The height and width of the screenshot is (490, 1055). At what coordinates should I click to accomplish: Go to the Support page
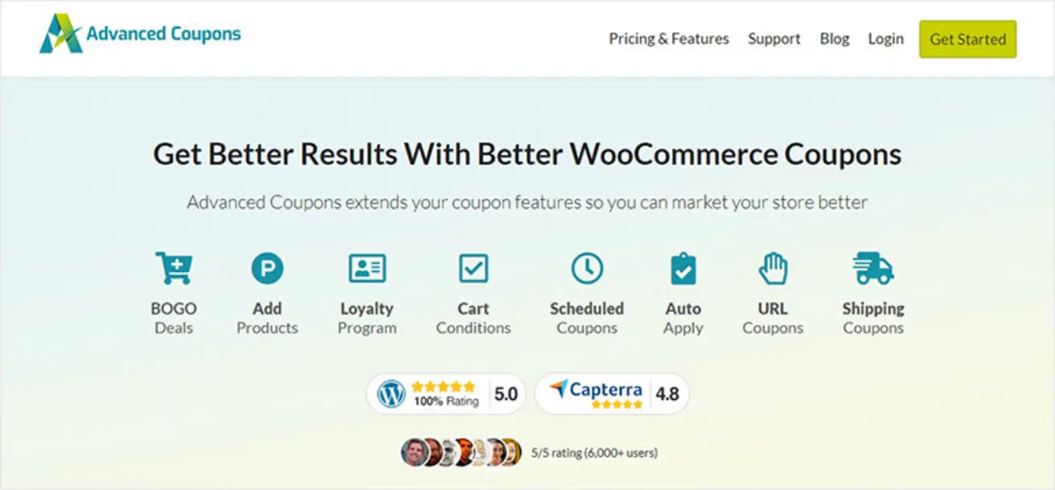tap(774, 39)
